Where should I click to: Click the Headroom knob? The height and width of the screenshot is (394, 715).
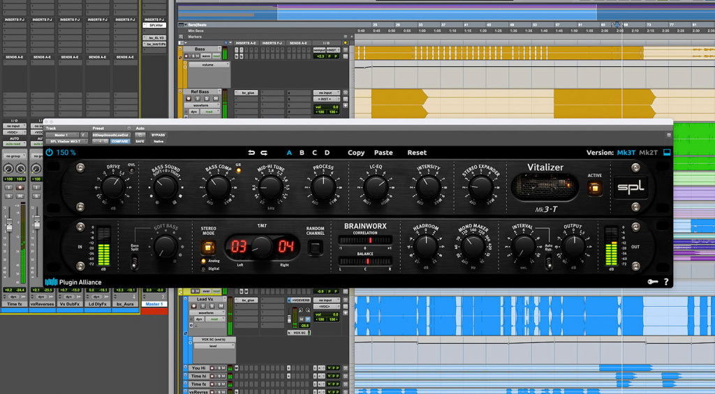point(426,246)
